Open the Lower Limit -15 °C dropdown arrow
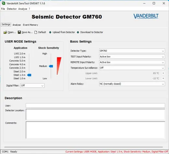Screen dimensions: 169x154 (163, 78)
